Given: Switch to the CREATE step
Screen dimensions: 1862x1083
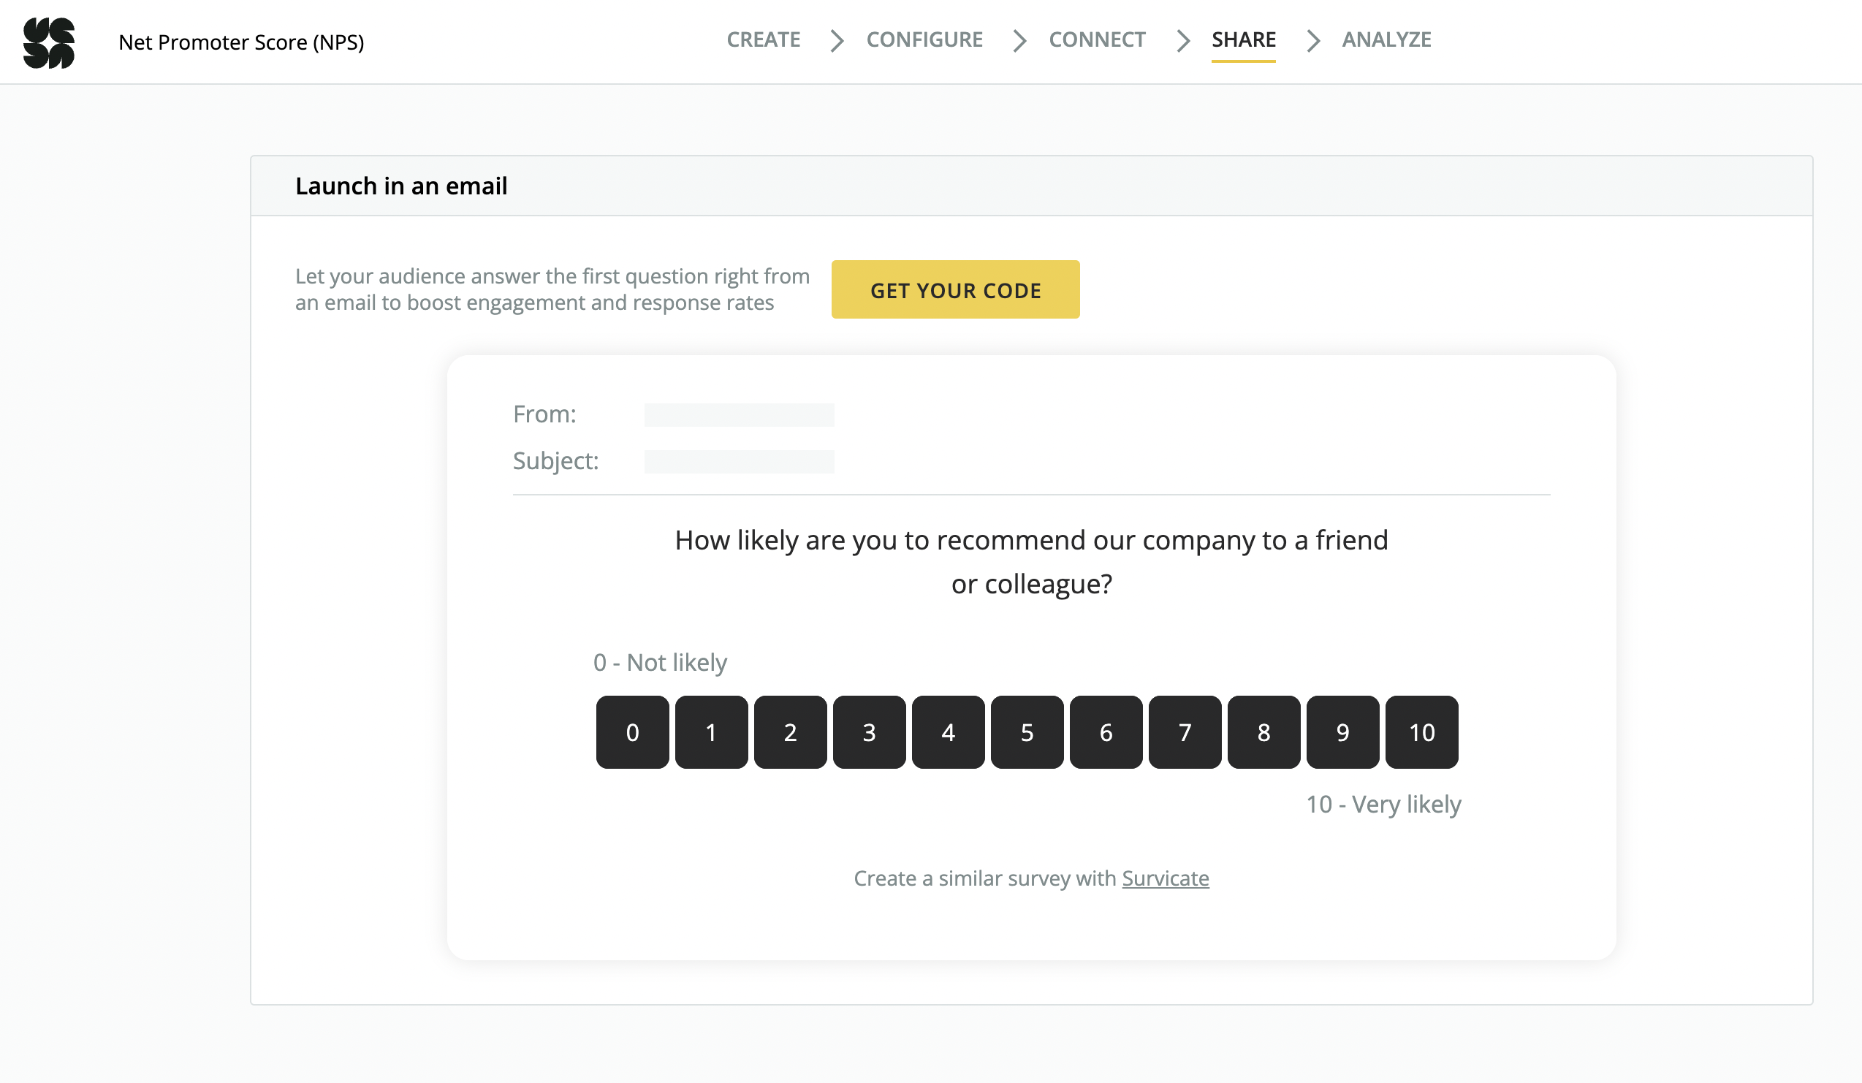Looking at the screenshot, I should (763, 40).
